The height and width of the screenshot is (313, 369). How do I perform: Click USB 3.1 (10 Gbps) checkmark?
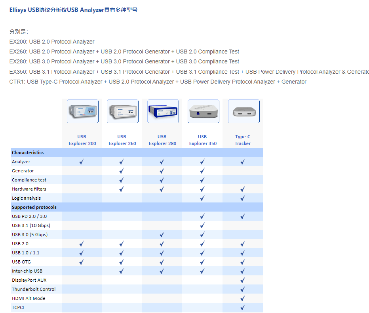coord(202,225)
